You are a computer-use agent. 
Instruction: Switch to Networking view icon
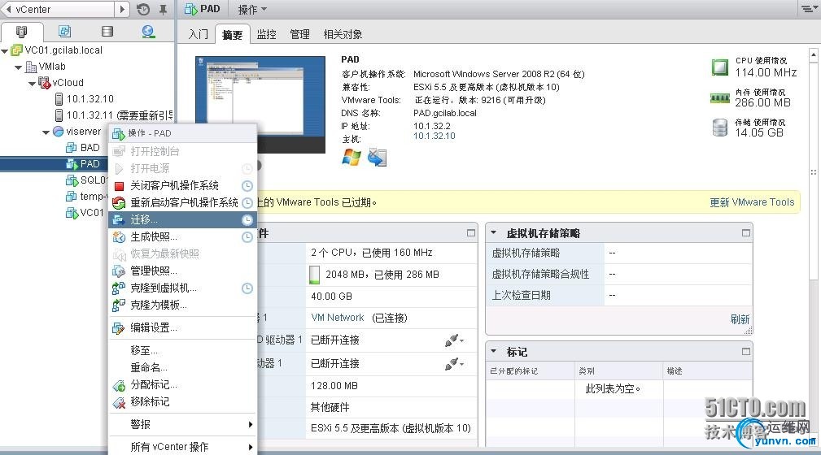(x=149, y=32)
